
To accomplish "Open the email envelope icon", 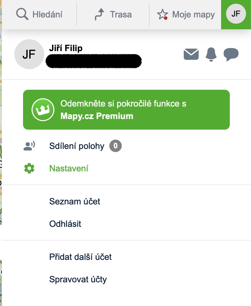I will click(x=191, y=55).
